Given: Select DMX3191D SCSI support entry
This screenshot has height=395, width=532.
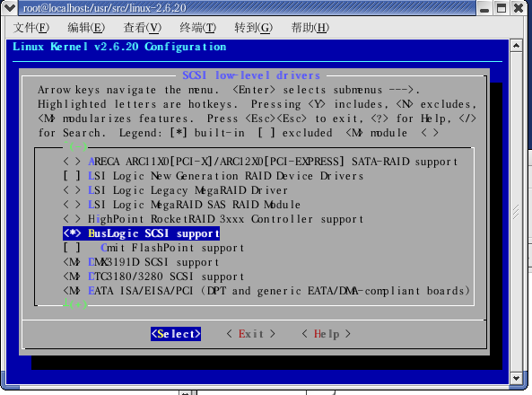Looking at the screenshot, I should pyautogui.click(x=153, y=262).
